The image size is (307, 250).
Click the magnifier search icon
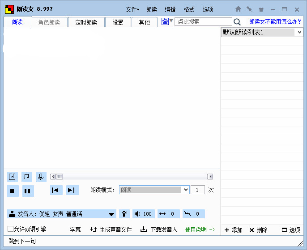pyautogui.click(x=237, y=22)
